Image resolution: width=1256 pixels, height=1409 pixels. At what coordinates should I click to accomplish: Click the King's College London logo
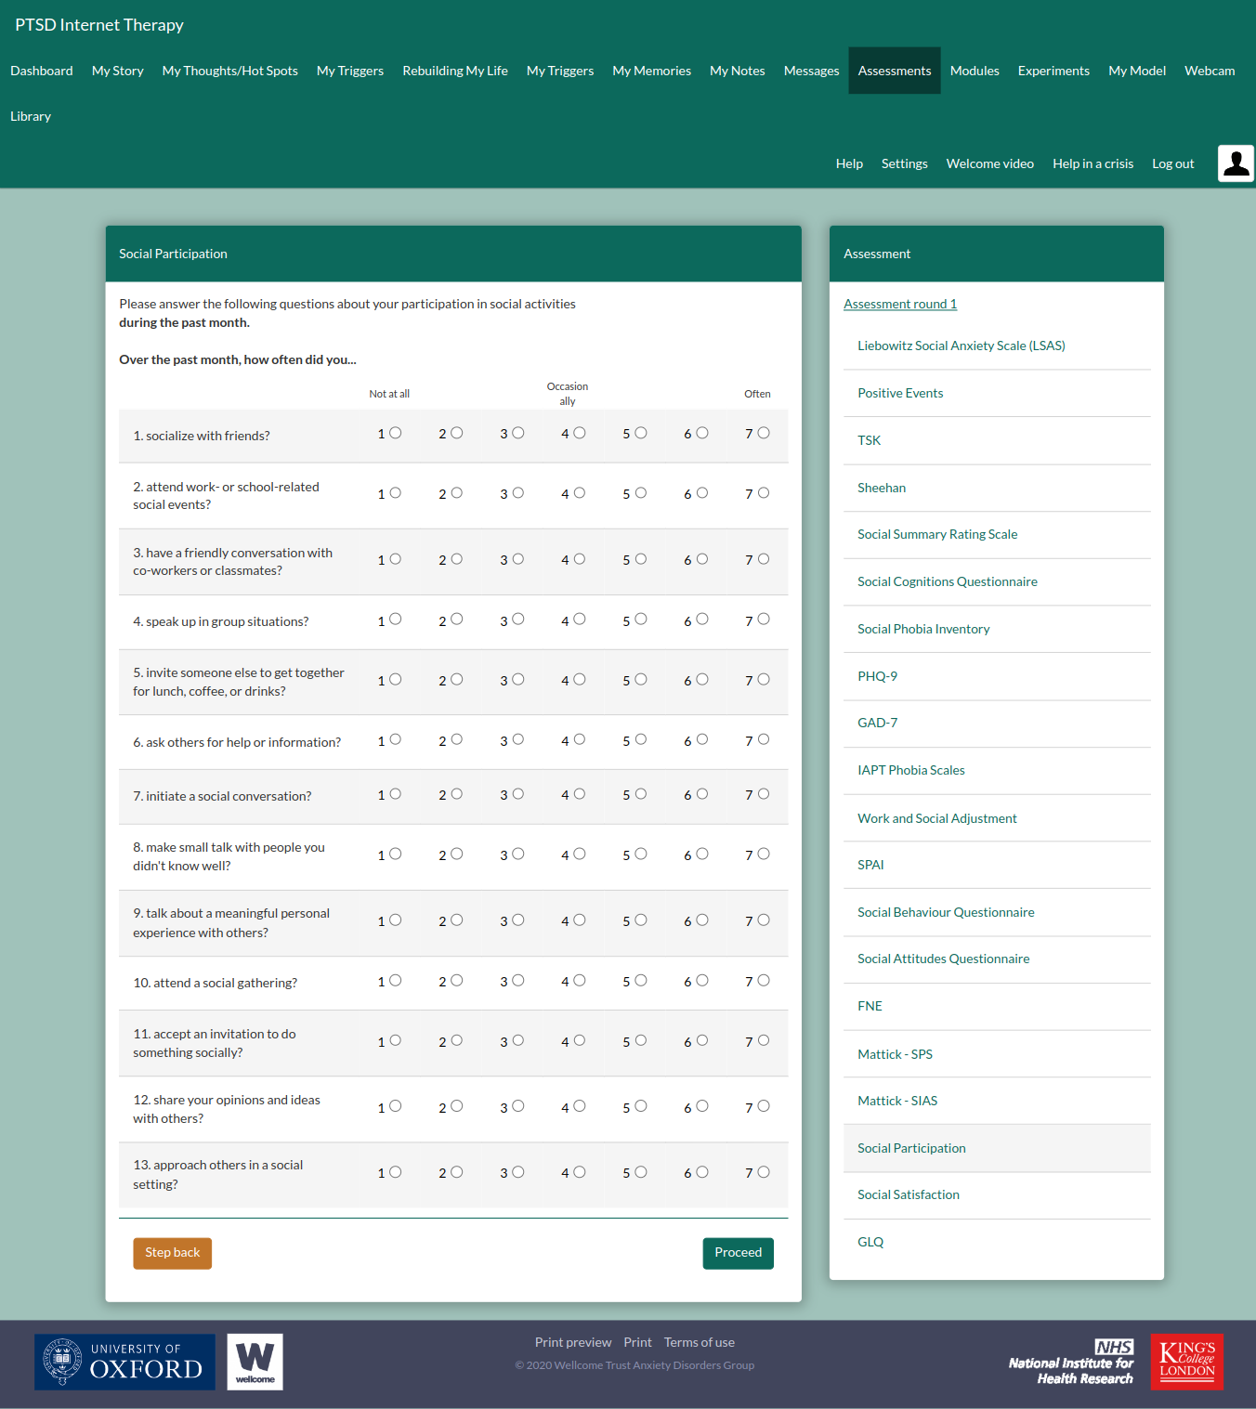tap(1186, 1362)
